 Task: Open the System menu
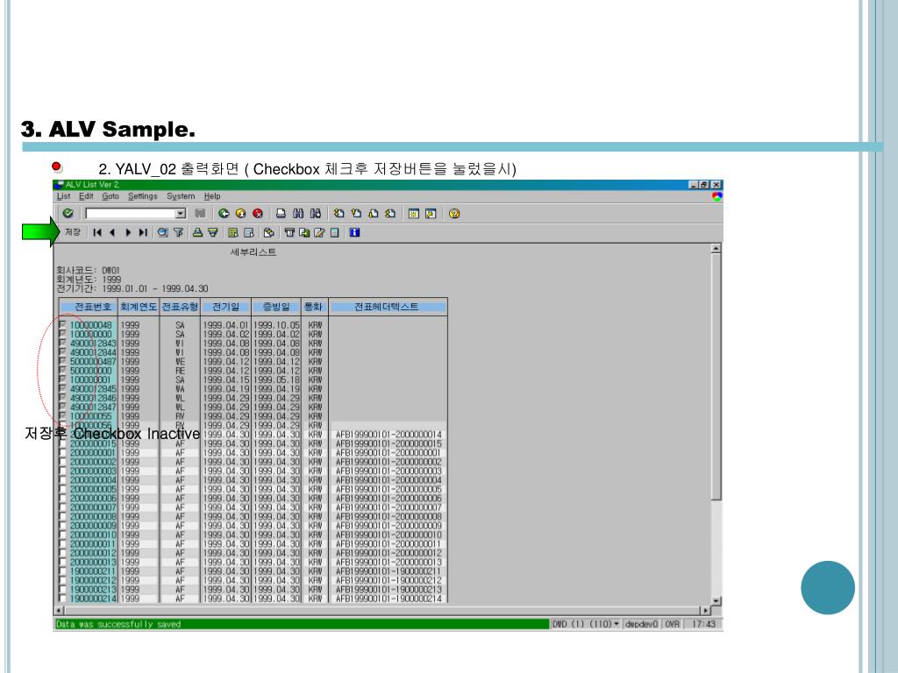181,196
